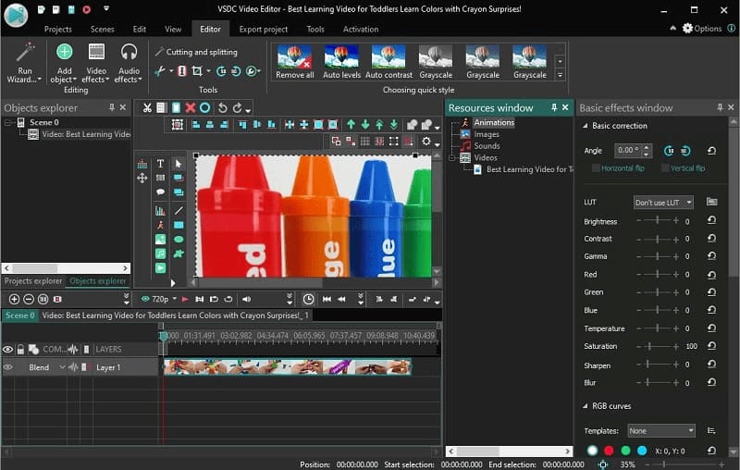Image resolution: width=740 pixels, height=470 pixels.
Task: Enable the Horizontal flip checkbox
Action: point(595,168)
